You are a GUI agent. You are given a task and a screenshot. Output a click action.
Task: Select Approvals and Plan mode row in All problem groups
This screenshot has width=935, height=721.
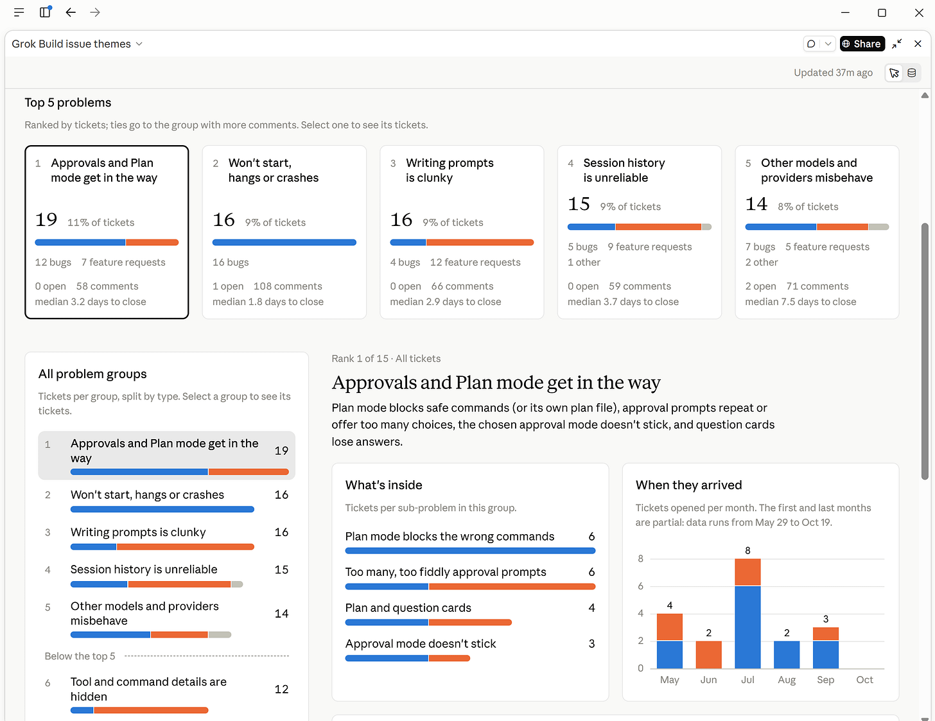click(x=166, y=455)
